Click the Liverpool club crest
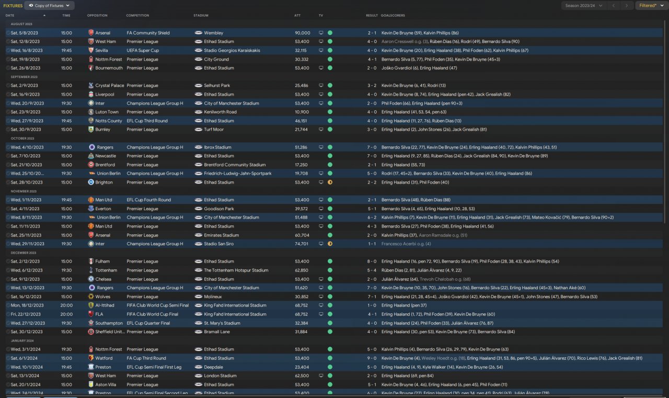The width and height of the screenshot is (669, 398). click(x=91, y=95)
